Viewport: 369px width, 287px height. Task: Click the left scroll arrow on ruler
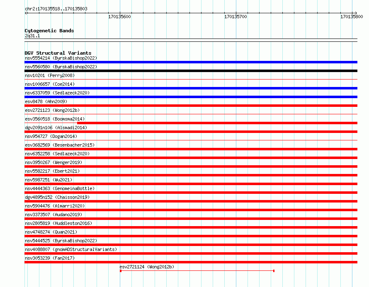(x=26, y=13)
